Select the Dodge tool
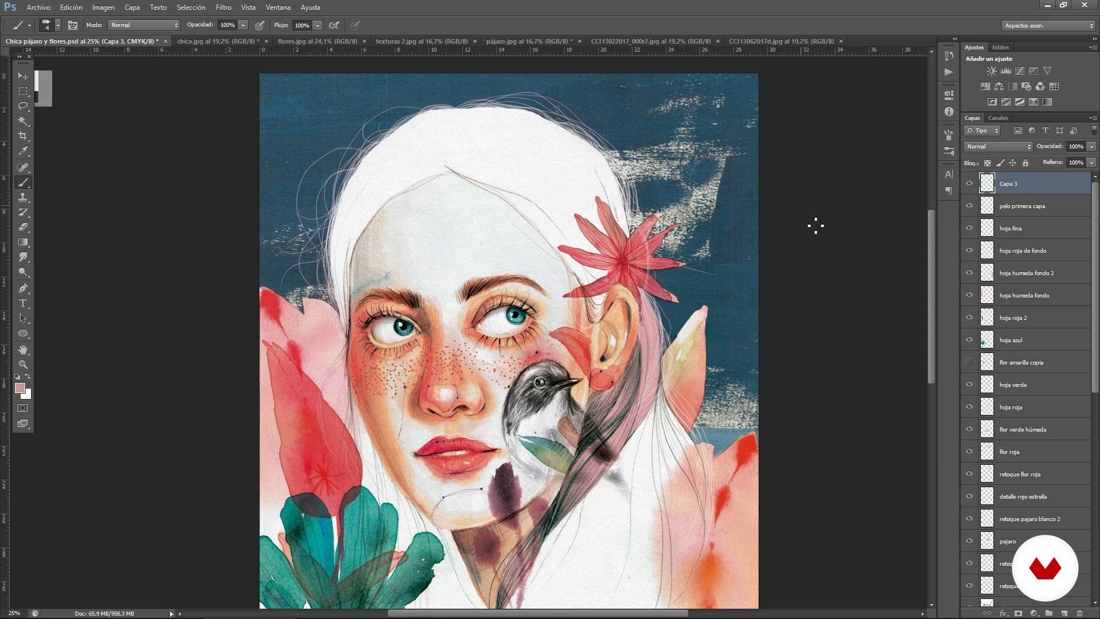Image resolution: width=1100 pixels, height=619 pixels. (23, 272)
